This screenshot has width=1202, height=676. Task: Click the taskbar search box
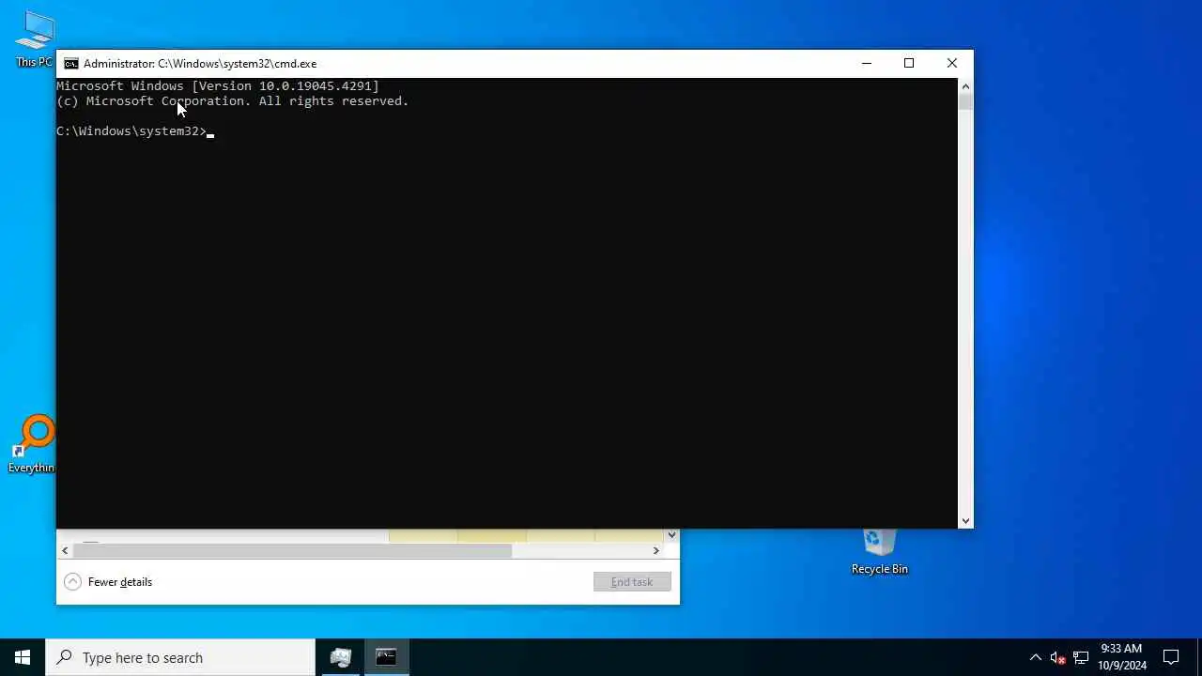click(180, 657)
